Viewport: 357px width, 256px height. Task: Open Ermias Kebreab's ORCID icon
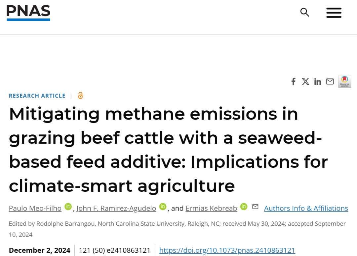tap(244, 207)
